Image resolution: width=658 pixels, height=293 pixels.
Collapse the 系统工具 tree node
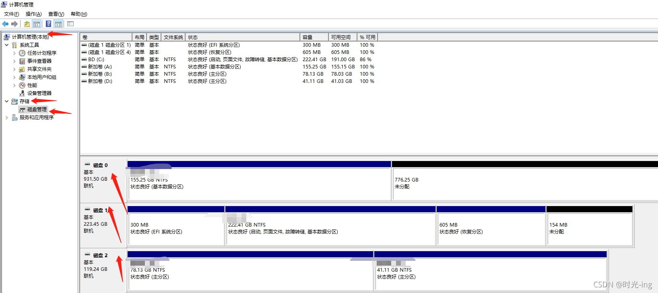point(6,45)
